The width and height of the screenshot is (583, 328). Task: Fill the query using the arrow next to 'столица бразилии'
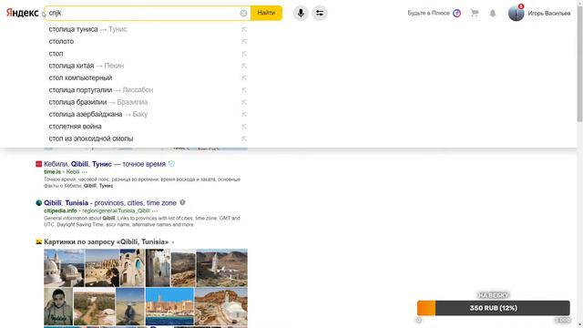[x=244, y=102]
